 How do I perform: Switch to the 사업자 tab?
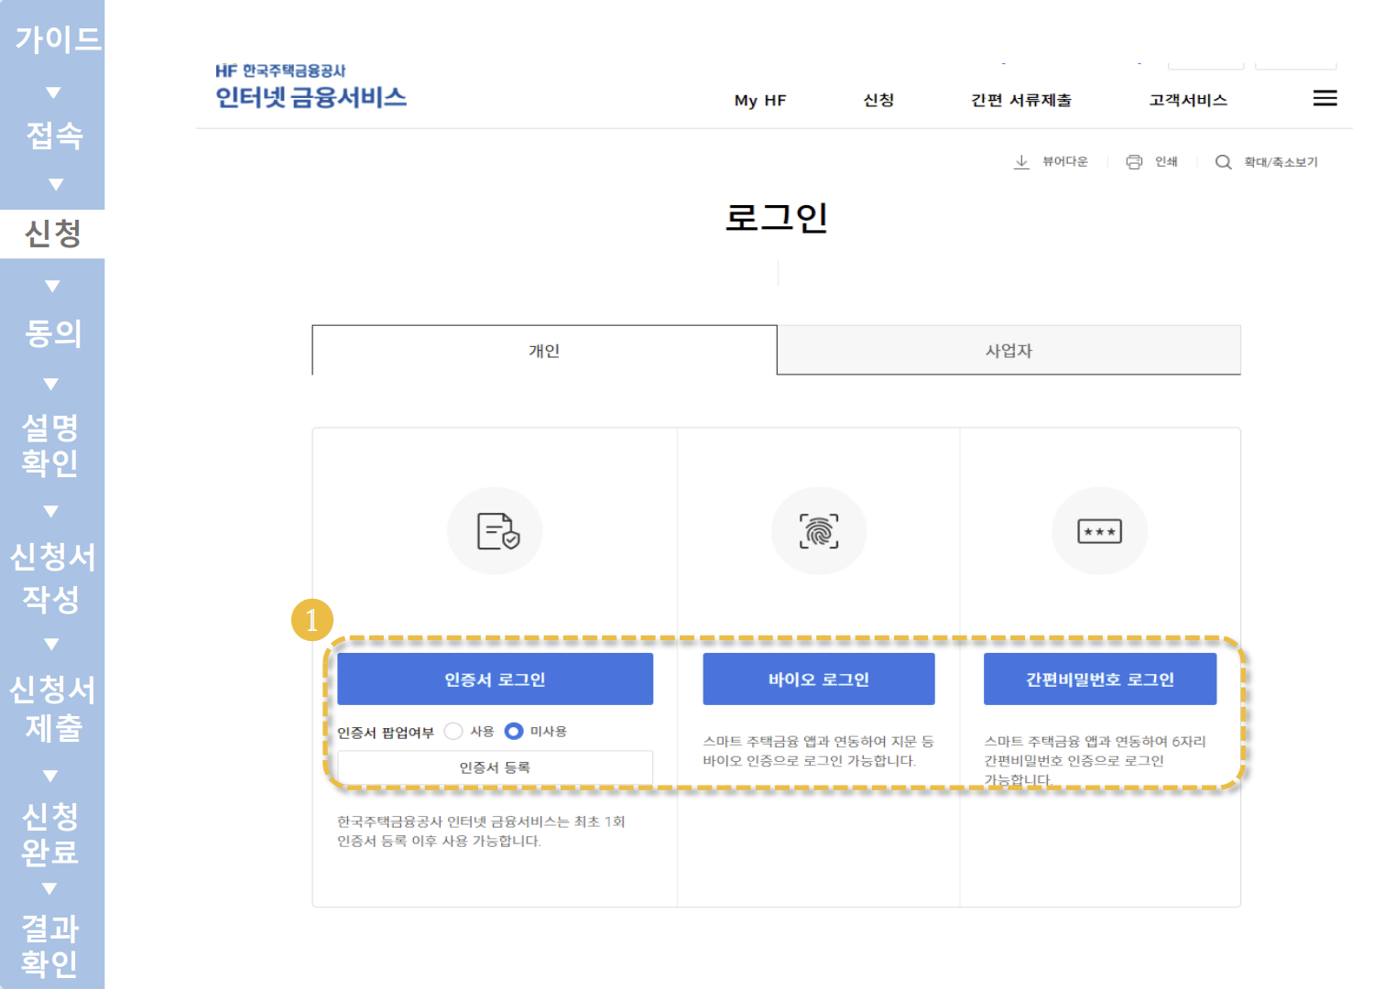click(x=1008, y=350)
